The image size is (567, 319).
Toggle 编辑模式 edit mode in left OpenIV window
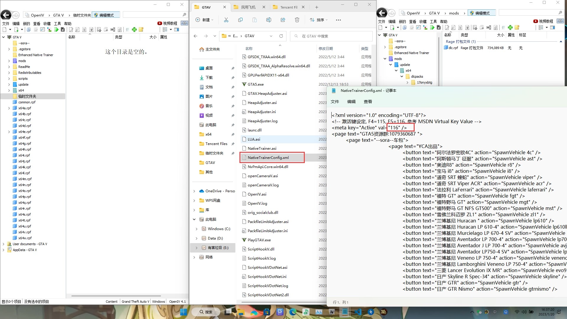point(106,15)
